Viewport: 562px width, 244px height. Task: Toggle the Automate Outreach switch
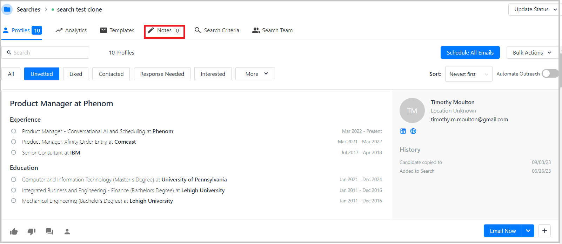pos(550,73)
